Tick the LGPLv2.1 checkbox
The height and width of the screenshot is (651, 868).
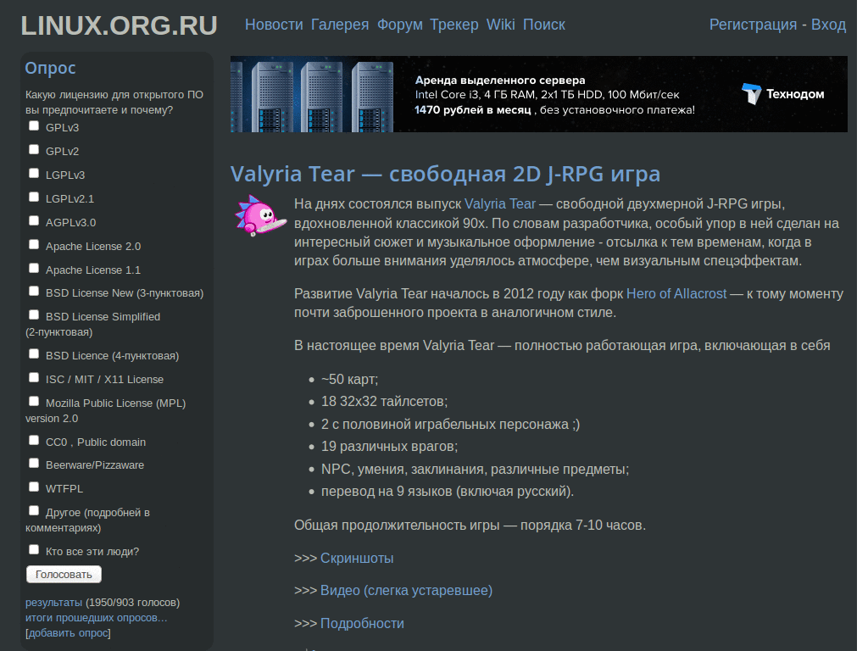coord(34,198)
